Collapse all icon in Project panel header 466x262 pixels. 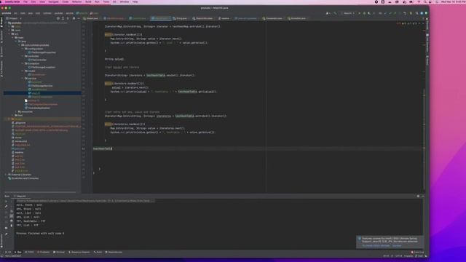[68, 18]
